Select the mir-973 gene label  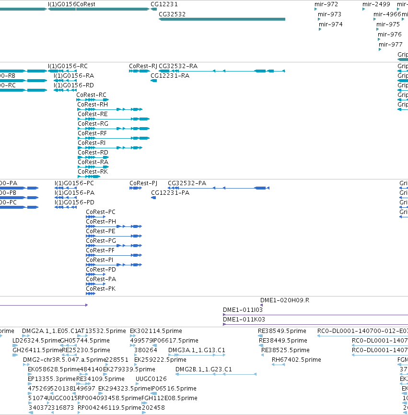point(329,14)
